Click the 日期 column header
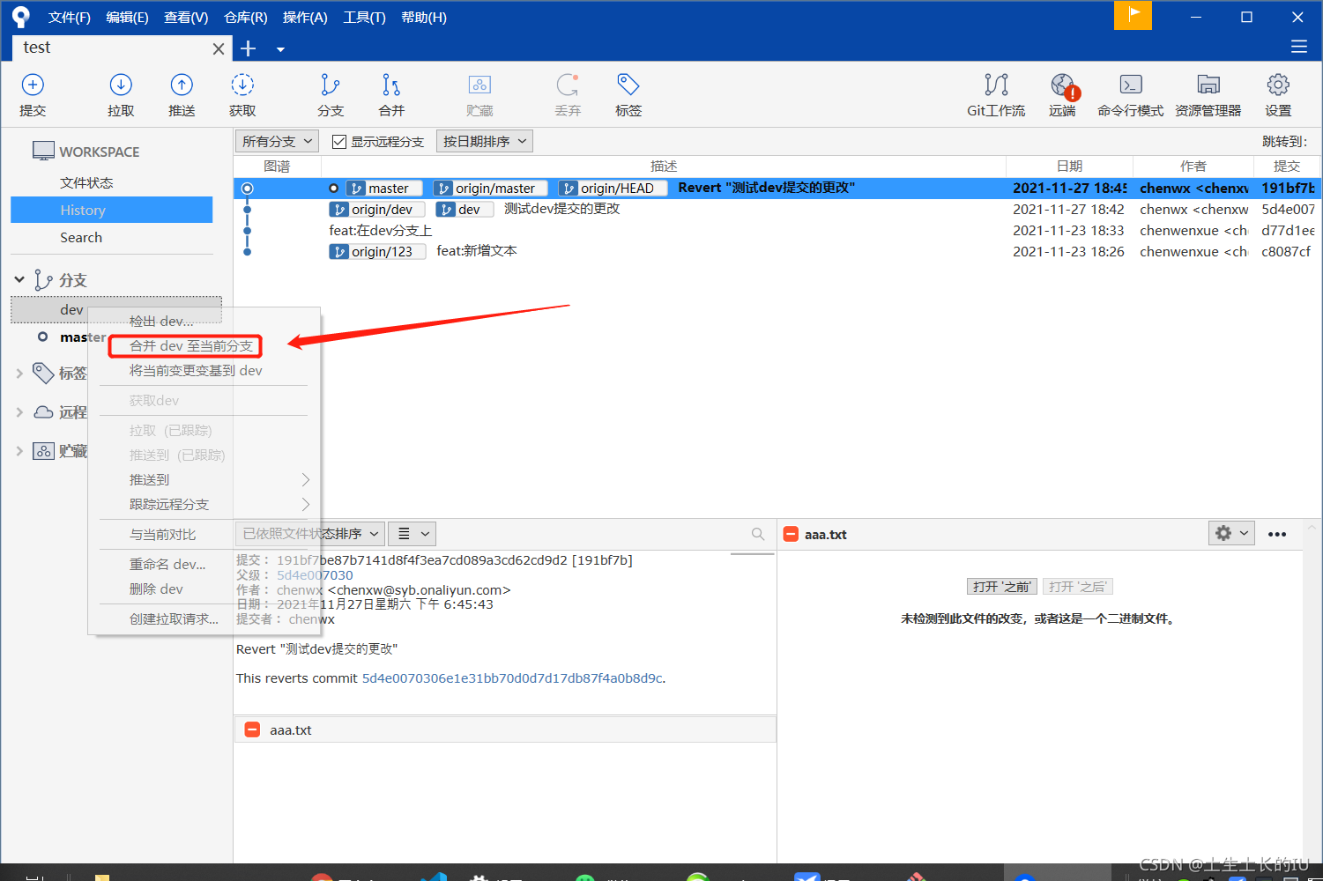The height and width of the screenshot is (881, 1323). (1069, 167)
